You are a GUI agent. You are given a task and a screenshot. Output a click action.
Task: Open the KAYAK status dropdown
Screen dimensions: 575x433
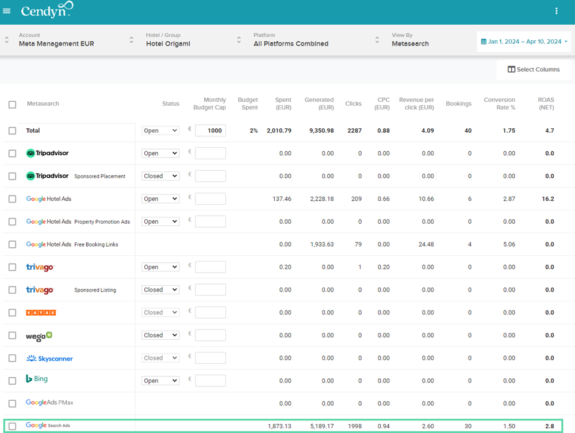click(160, 312)
